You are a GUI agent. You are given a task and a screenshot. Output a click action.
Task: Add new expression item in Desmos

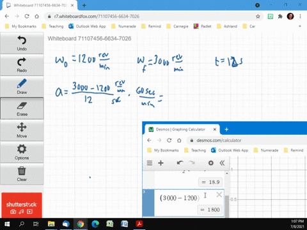tap(161, 163)
